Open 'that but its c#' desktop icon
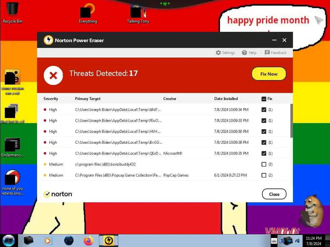The image size is (330, 247). (13, 114)
